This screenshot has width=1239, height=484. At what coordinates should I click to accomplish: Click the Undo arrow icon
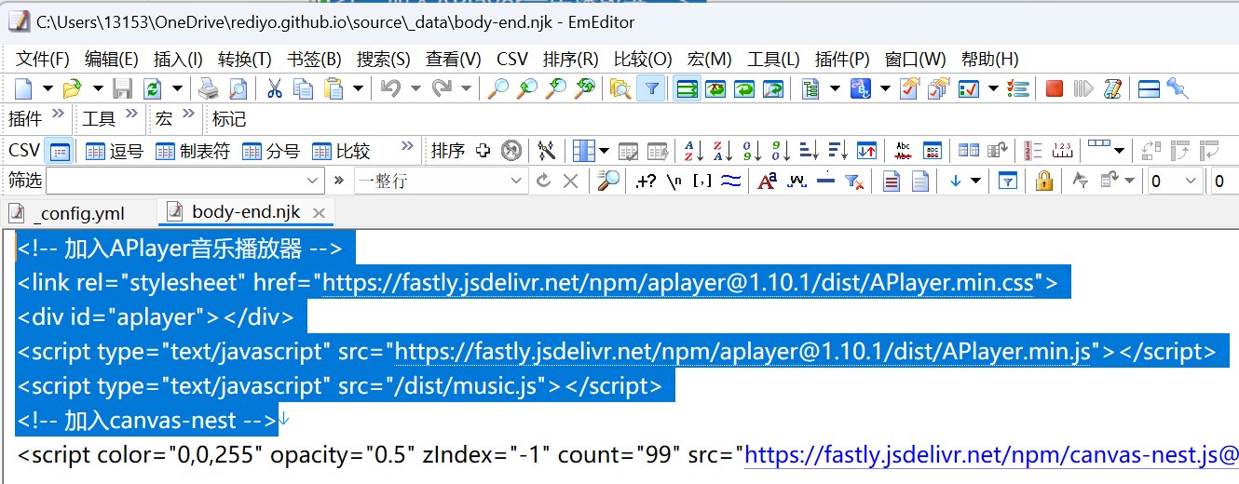(x=390, y=88)
